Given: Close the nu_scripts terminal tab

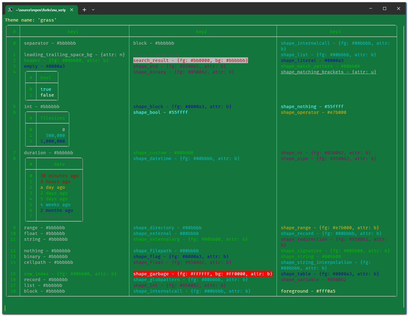Looking at the screenshot, I should pos(72,10).
